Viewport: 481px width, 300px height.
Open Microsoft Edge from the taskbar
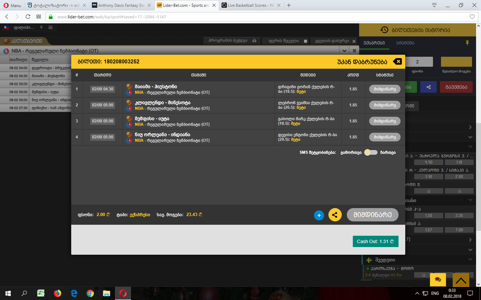pyautogui.click(x=74, y=293)
